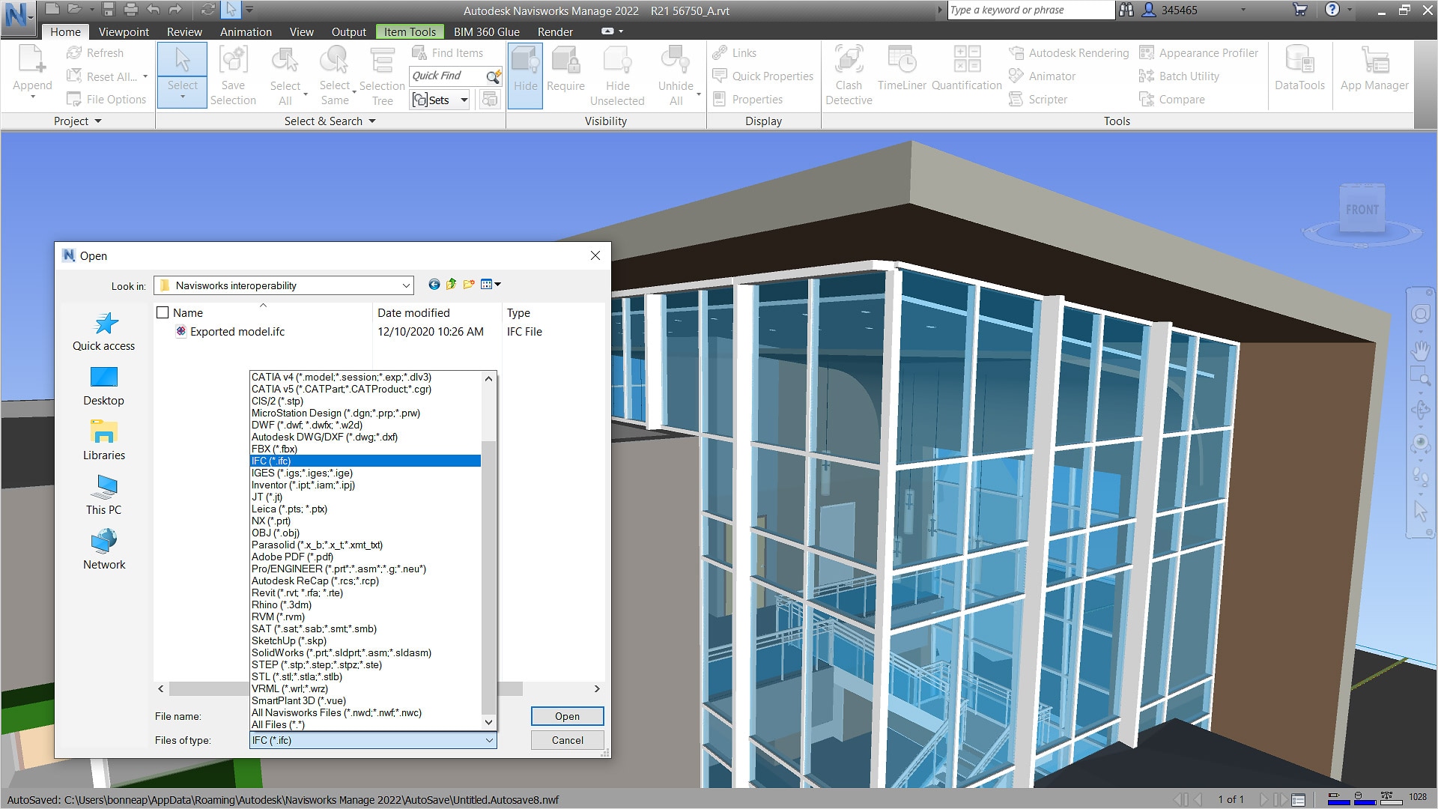The image size is (1438, 809).
Task: Expand the Look in folder dropdown
Action: pyautogui.click(x=405, y=285)
